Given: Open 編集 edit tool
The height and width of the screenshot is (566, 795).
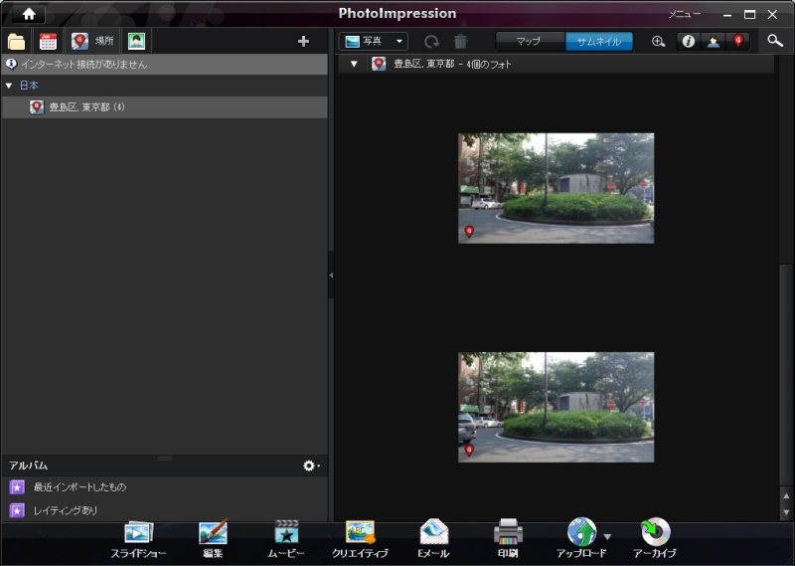Looking at the screenshot, I should 213,538.
